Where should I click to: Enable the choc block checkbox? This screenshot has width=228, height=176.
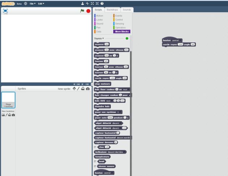click(95, 147)
